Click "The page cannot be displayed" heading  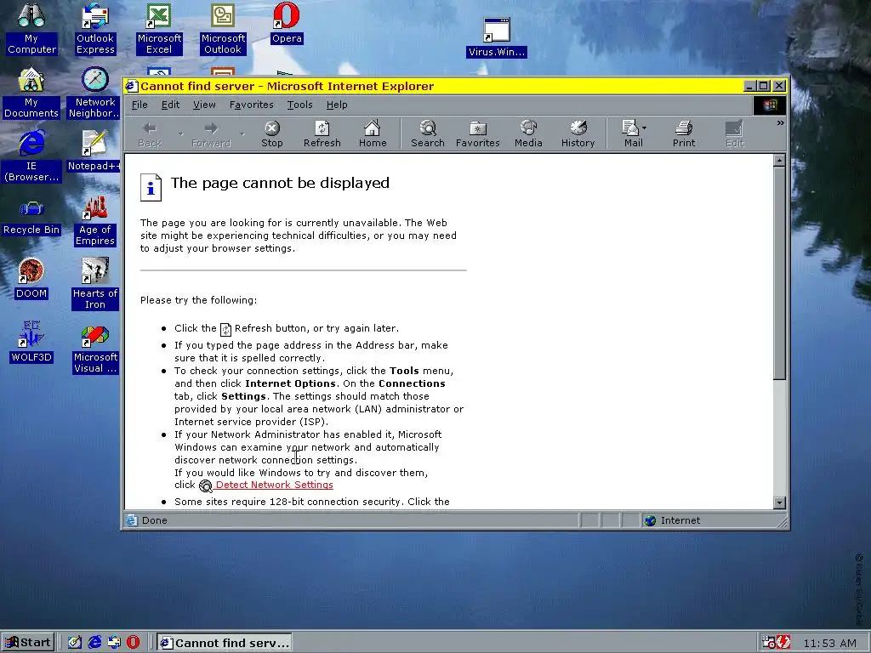(280, 183)
